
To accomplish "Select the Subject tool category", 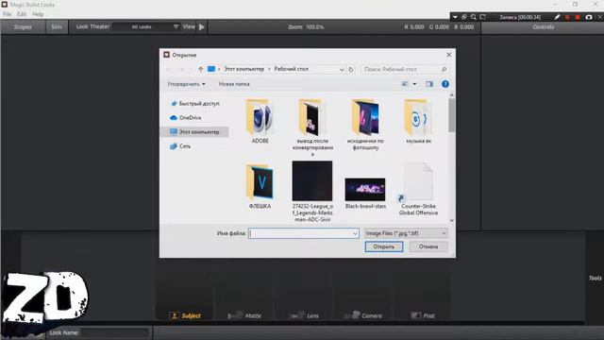I will coord(185,315).
